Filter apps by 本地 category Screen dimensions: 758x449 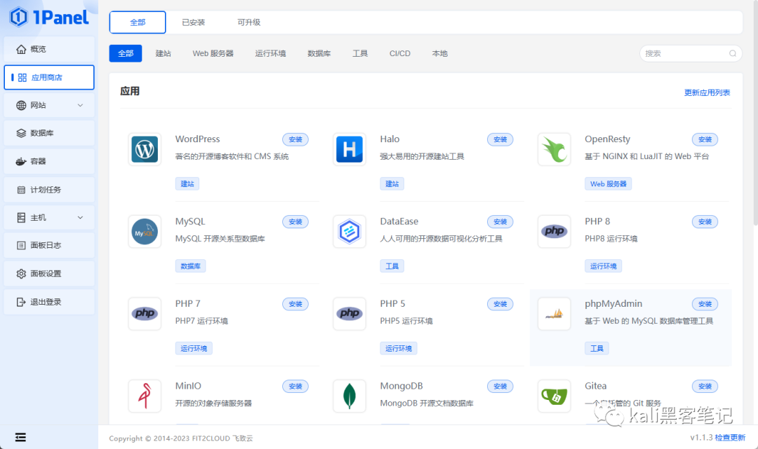(x=440, y=53)
